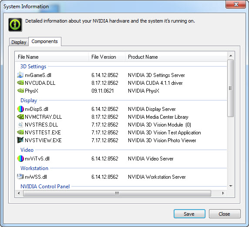Click the PhysX NVIDIA icon
Image resolution: width=249 pixels, height=227 pixels.
[20, 90]
